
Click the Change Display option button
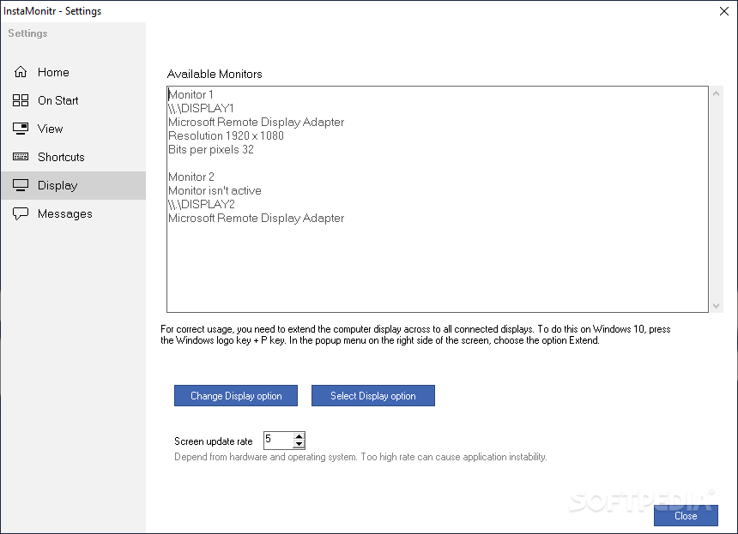coord(236,396)
